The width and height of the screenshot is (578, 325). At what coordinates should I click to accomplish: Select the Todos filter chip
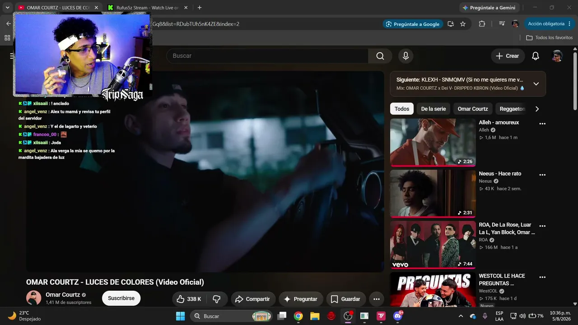[402, 109]
